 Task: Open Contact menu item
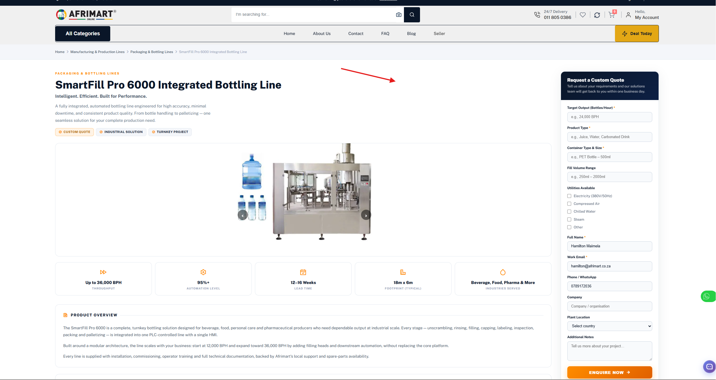[356, 34]
